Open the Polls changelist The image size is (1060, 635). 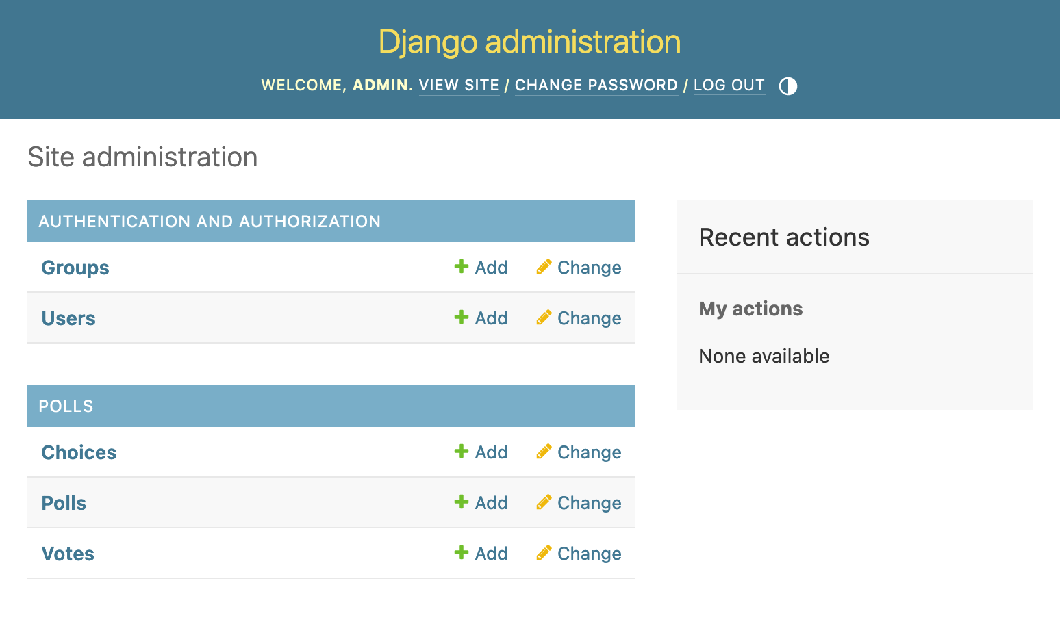coord(63,502)
